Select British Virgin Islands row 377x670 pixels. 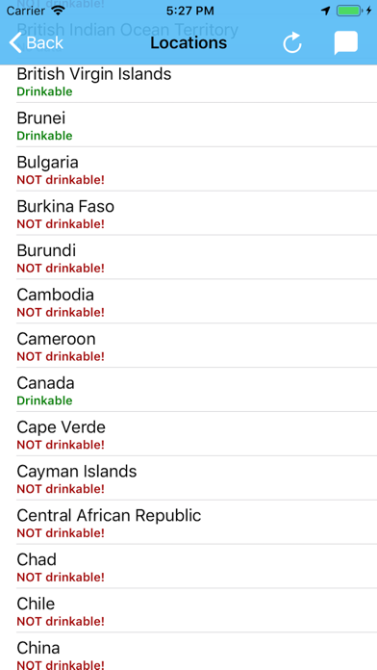pyautogui.click(x=188, y=81)
